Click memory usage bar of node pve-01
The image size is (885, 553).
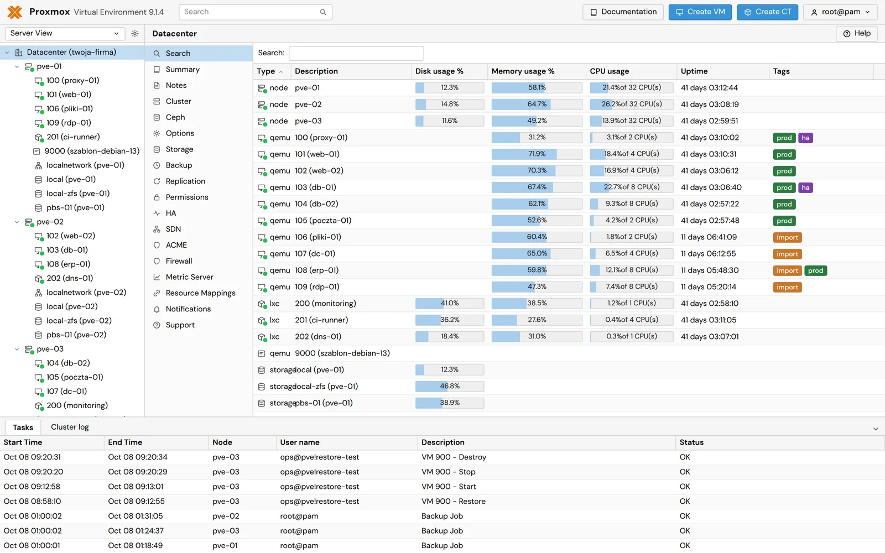click(x=537, y=88)
